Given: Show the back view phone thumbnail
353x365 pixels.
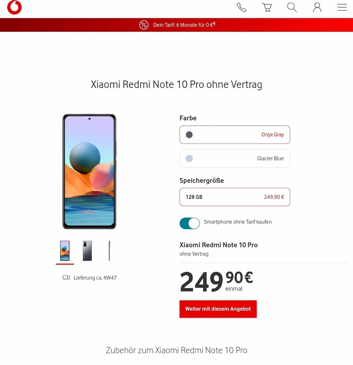Looking at the screenshot, I should [87, 251].
